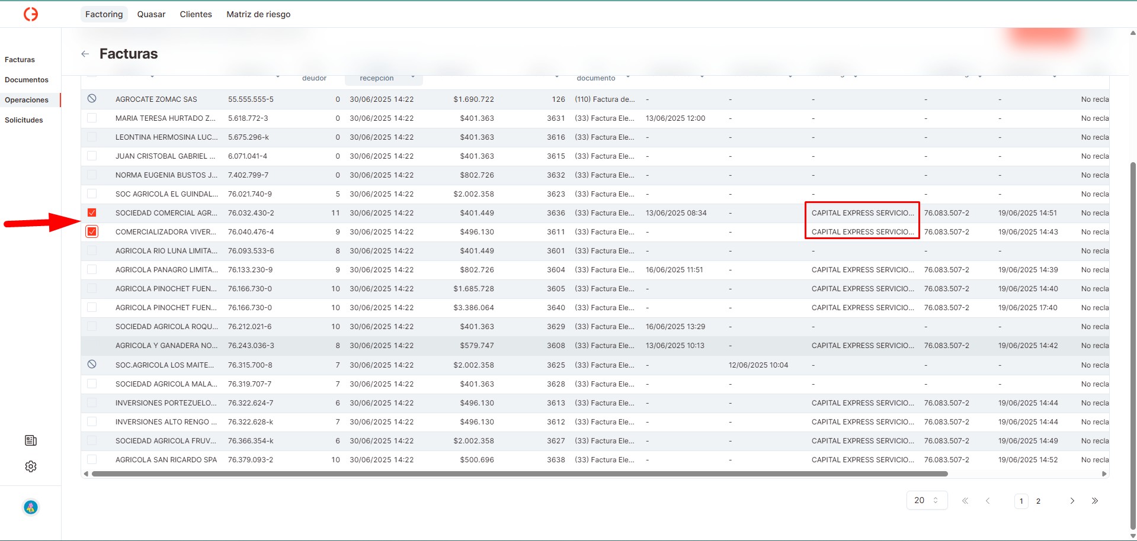Open the recepción column sort dropdown
The width and height of the screenshot is (1137, 541).
[x=412, y=77]
